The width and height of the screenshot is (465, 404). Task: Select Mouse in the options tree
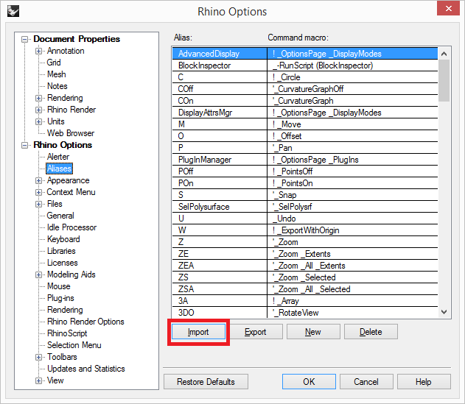(59, 286)
